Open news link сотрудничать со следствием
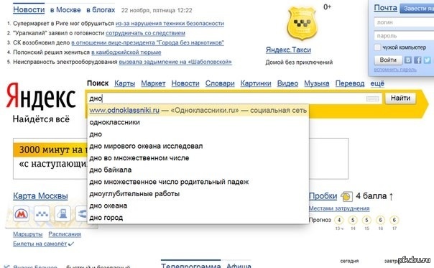This screenshot has height=268, width=434. 145,33
